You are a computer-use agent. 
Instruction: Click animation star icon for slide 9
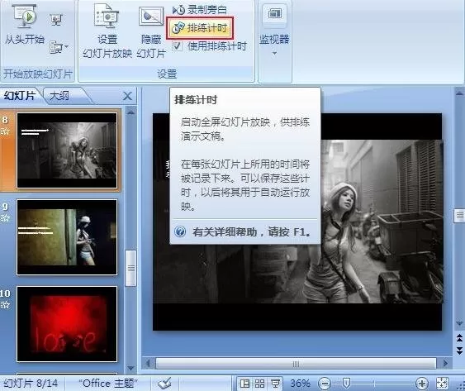pos(5,218)
